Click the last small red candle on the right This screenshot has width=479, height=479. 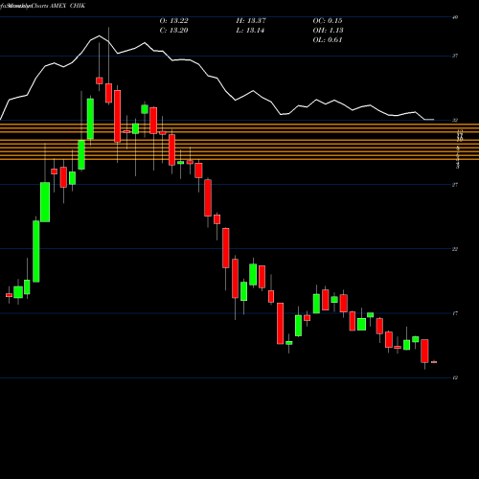coord(434,362)
